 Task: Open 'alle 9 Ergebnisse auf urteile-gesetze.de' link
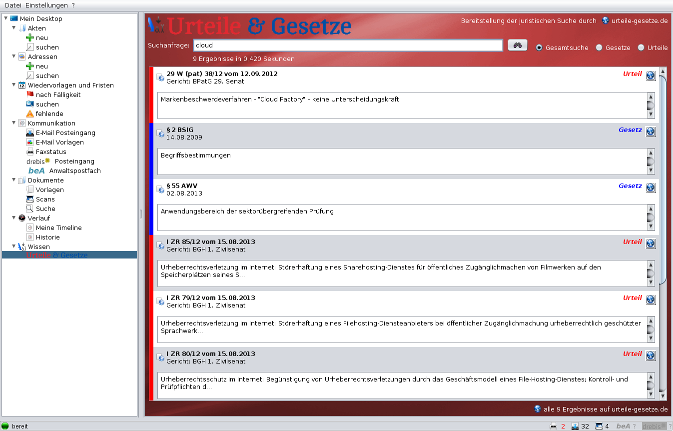(601, 409)
